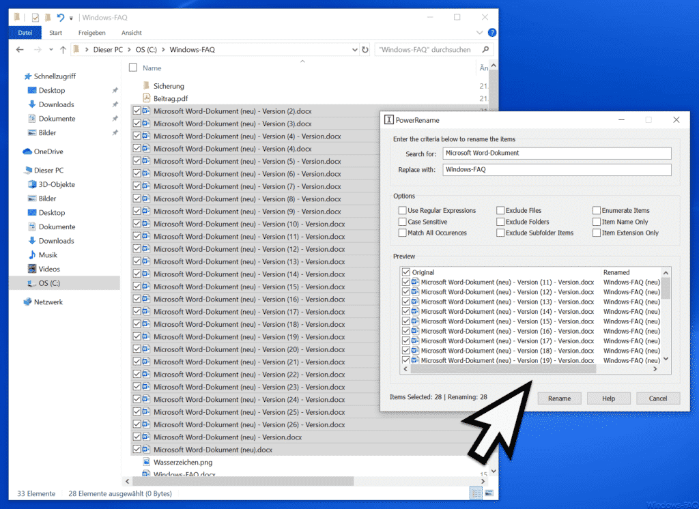
Task: Cancel the PowerRename dialog
Action: tap(657, 398)
